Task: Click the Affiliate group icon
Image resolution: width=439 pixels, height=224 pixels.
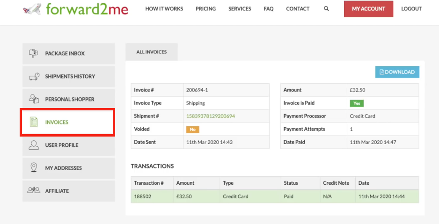Action: [34, 191]
